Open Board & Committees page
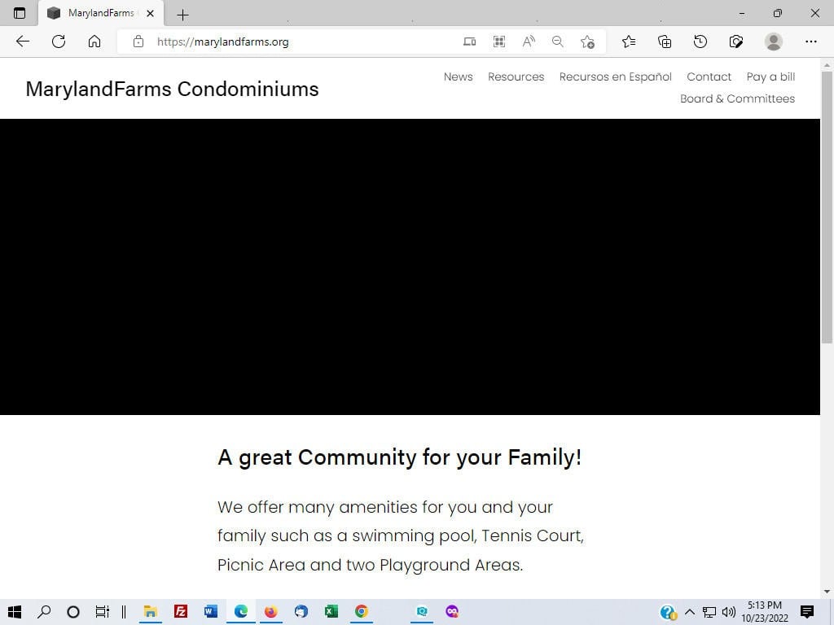Screen dimensions: 834x625 [737, 98]
